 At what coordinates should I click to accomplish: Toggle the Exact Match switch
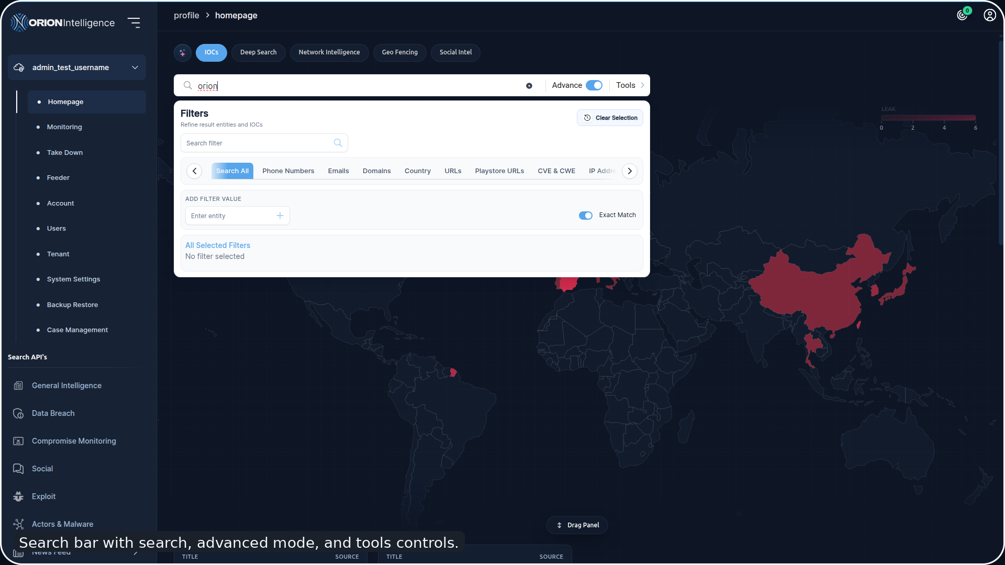(x=586, y=216)
